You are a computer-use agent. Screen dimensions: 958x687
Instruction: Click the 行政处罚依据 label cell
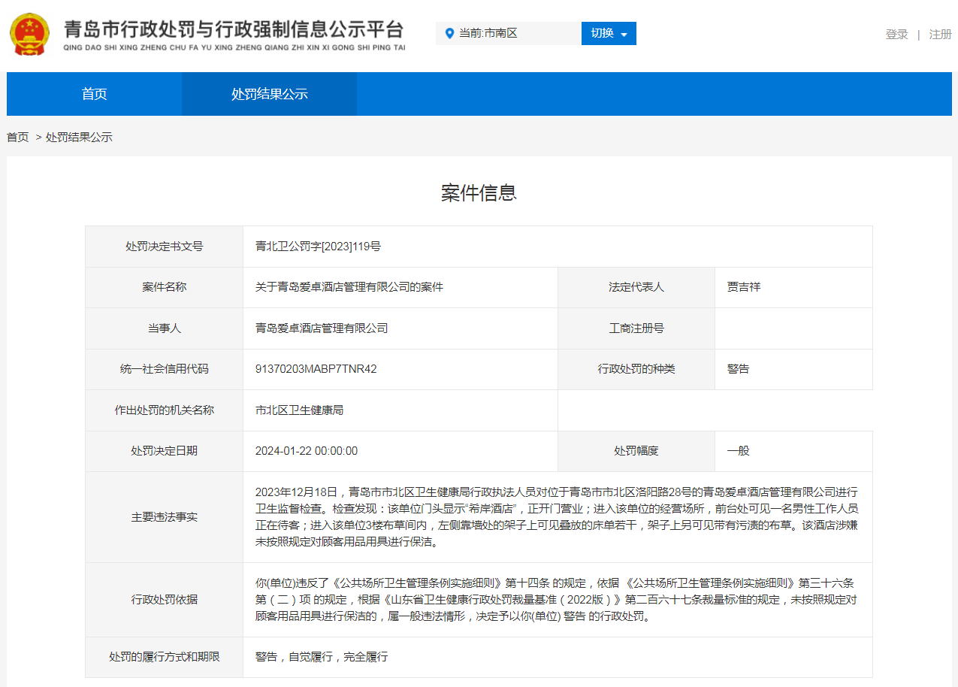(x=165, y=600)
